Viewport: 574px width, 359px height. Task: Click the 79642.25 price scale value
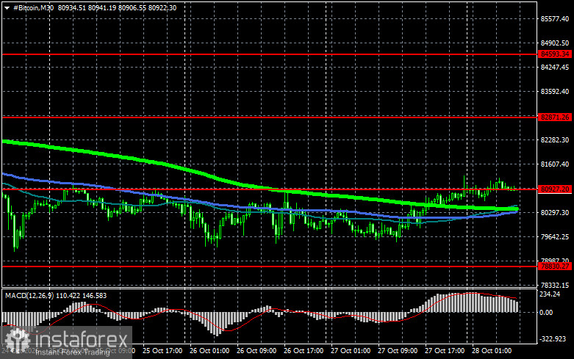[x=555, y=237]
